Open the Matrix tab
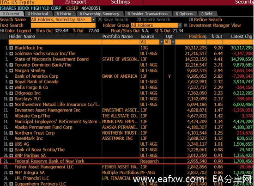Image resolution: width=254 pixels, height=186 pixels. 64,14
